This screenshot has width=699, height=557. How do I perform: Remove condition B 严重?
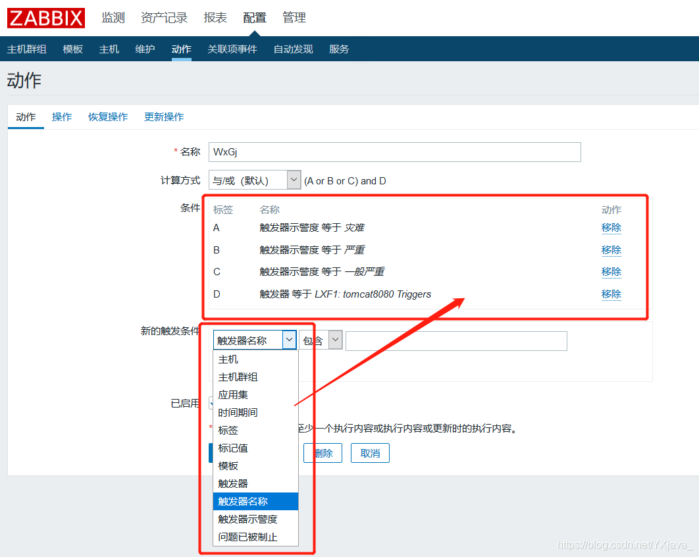[x=611, y=250]
